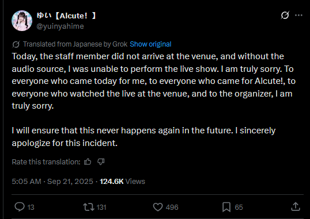310x219 pixels.
Task: Click the 131 reposts count
Action: pyautogui.click(x=101, y=208)
